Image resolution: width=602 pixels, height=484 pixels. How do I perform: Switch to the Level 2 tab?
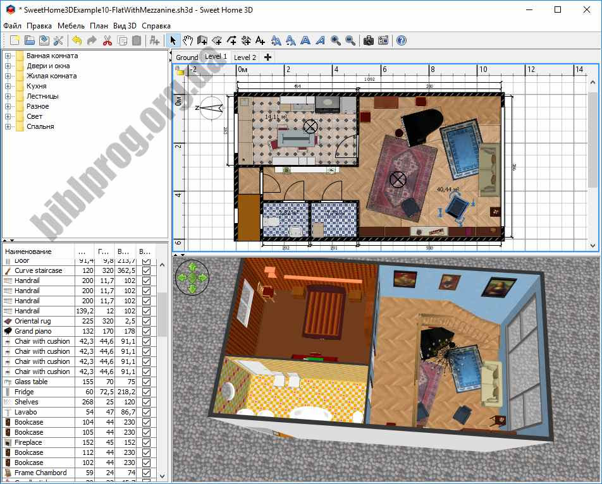point(245,57)
